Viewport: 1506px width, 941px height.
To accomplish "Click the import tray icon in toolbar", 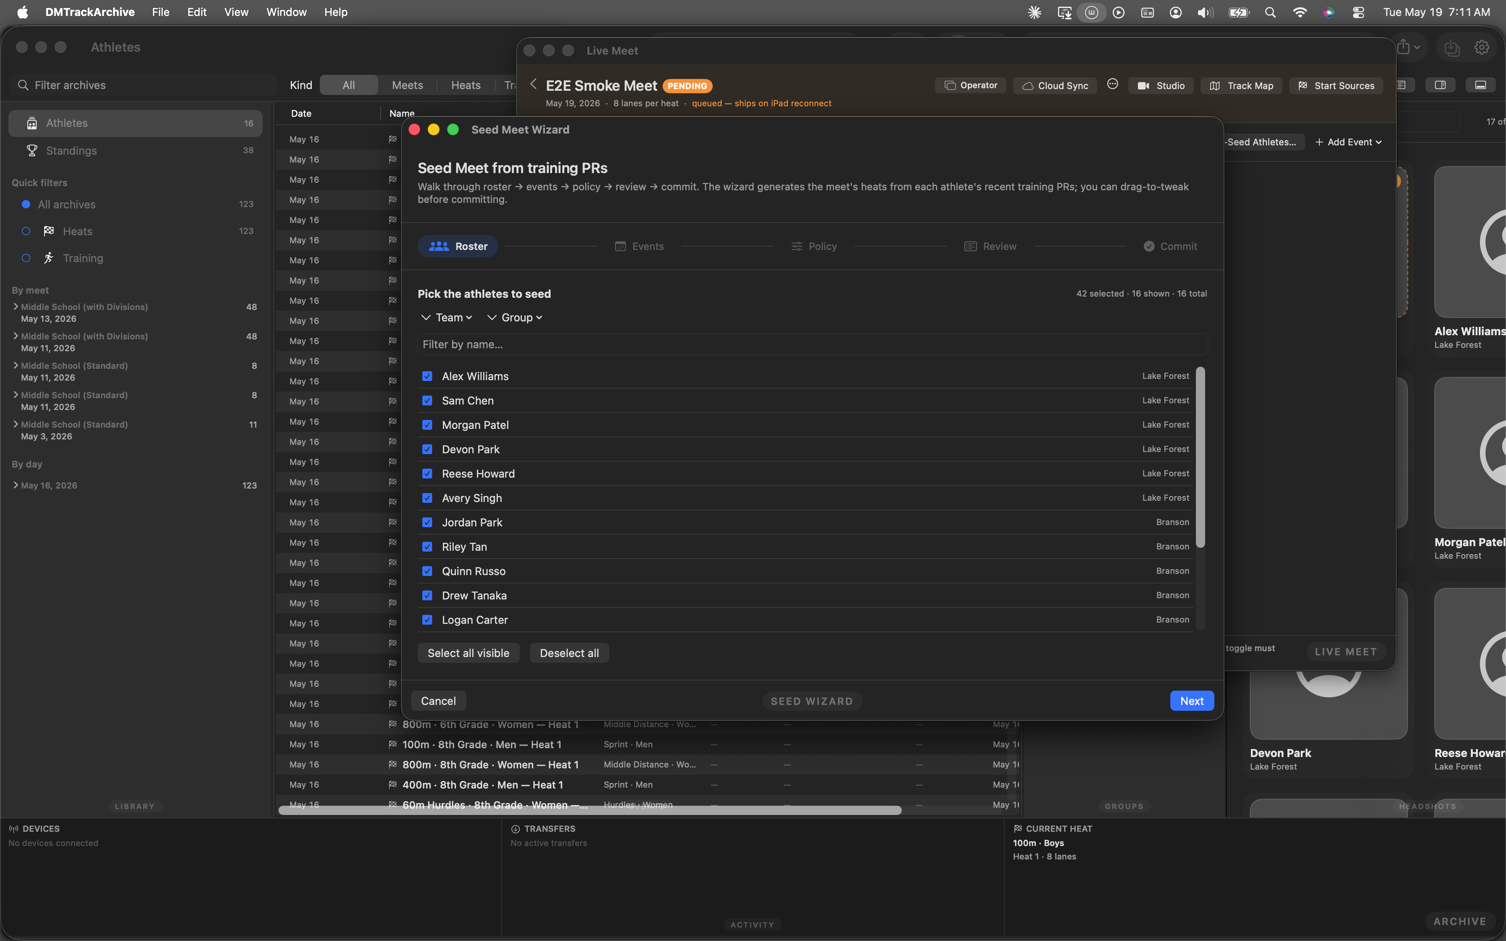I will pyautogui.click(x=1452, y=47).
